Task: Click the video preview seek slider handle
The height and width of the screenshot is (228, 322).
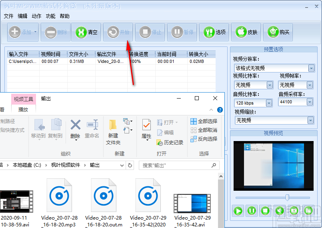Action: 287,198
